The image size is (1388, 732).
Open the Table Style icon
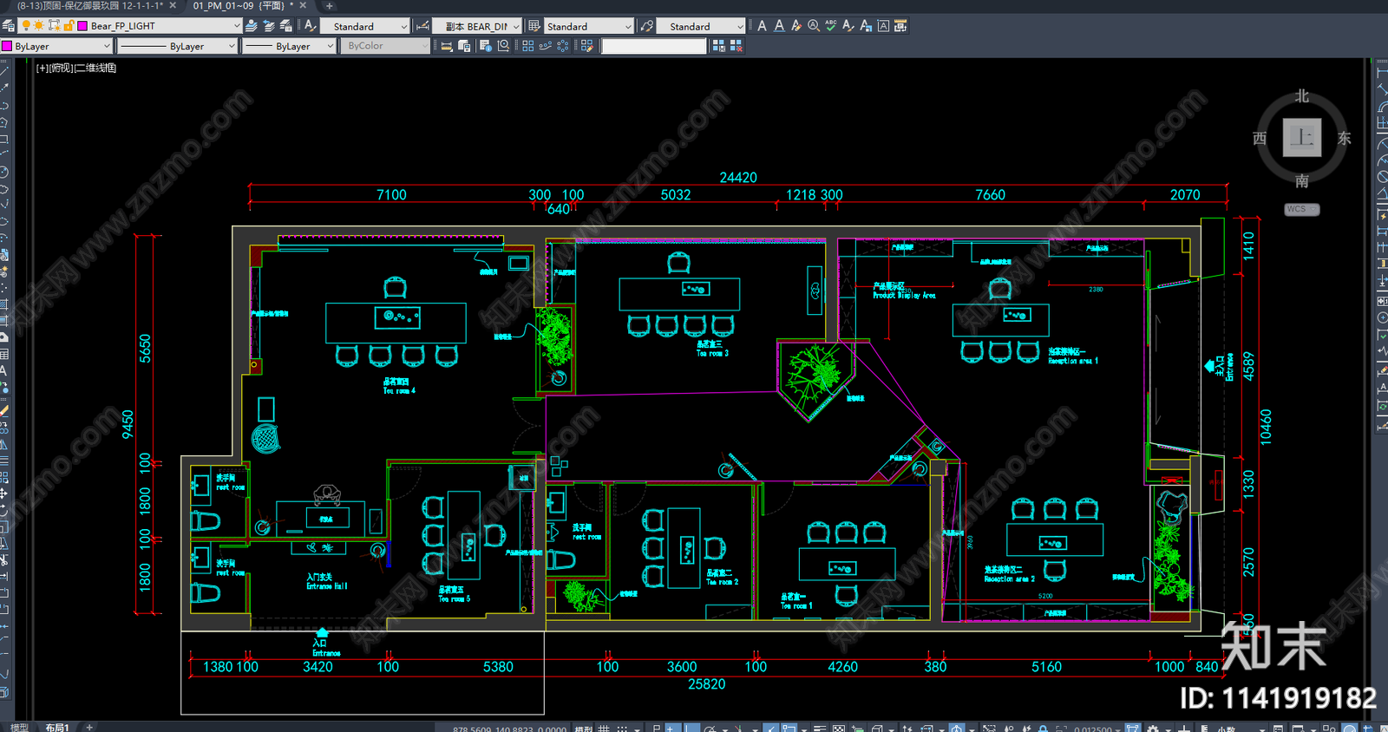[x=534, y=26]
